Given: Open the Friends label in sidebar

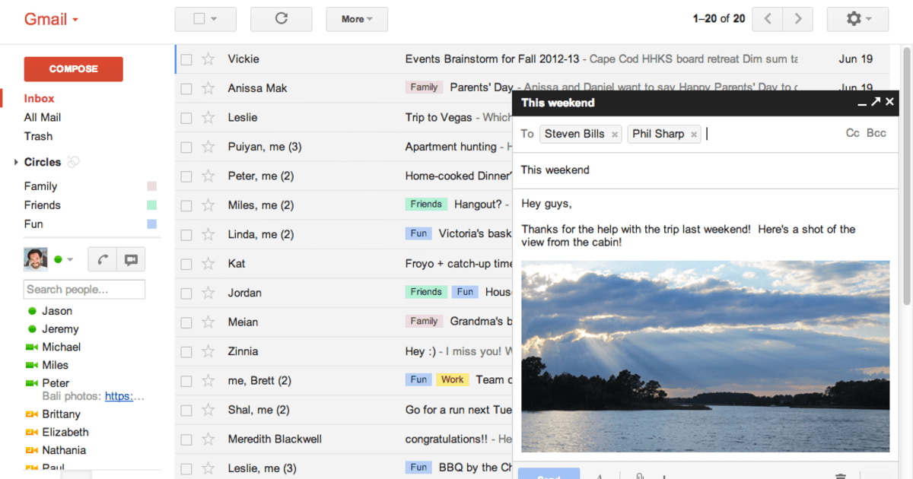Looking at the screenshot, I should [42, 205].
